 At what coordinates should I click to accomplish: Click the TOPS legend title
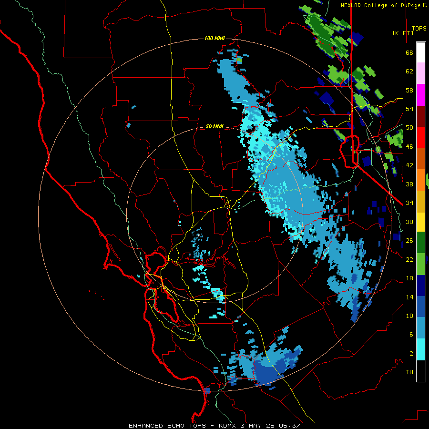click(x=419, y=29)
